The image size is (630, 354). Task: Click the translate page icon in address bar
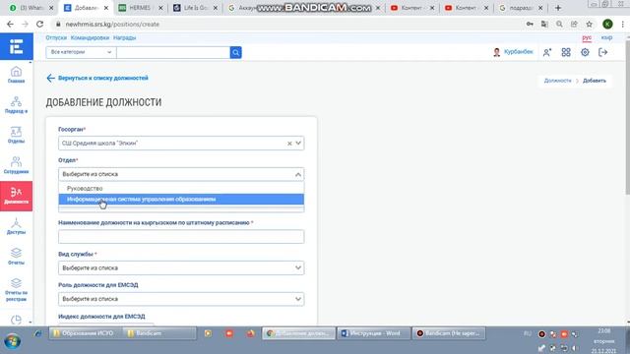click(x=544, y=24)
